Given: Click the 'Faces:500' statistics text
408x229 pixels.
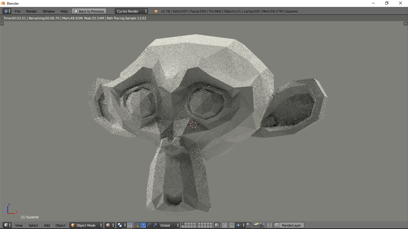Looking at the screenshot, I should point(198,11).
